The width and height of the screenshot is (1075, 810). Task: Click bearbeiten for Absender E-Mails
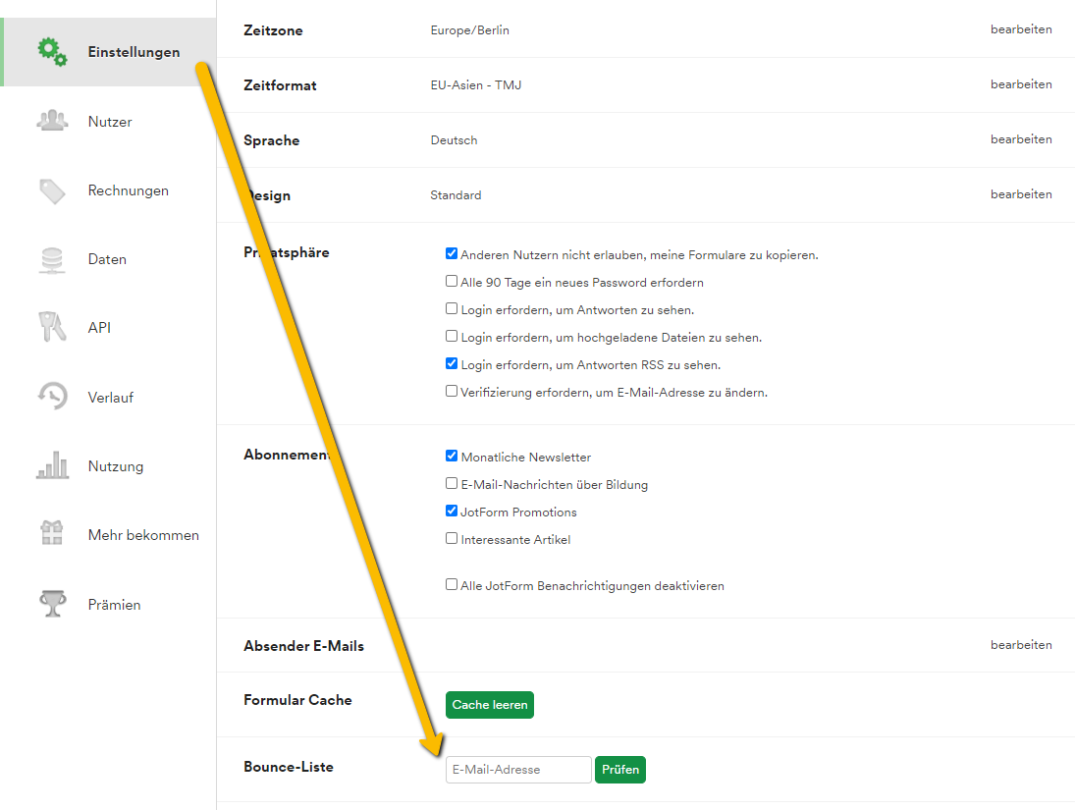click(1020, 645)
